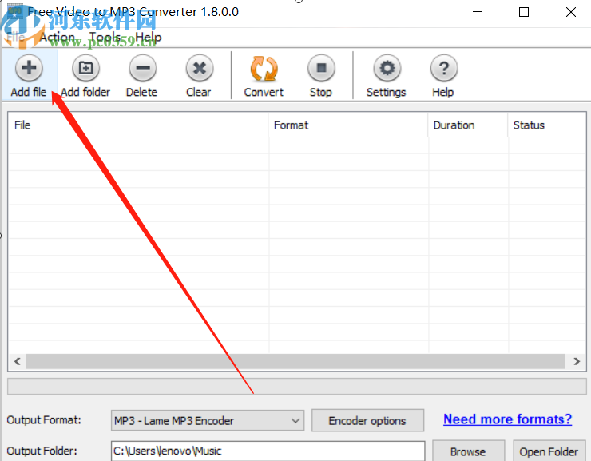Start conversion with the Convert icon

pos(264,68)
